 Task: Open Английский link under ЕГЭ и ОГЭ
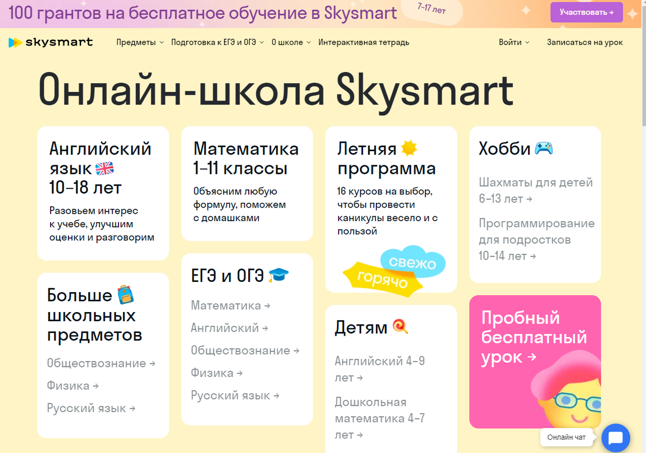(x=229, y=328)
